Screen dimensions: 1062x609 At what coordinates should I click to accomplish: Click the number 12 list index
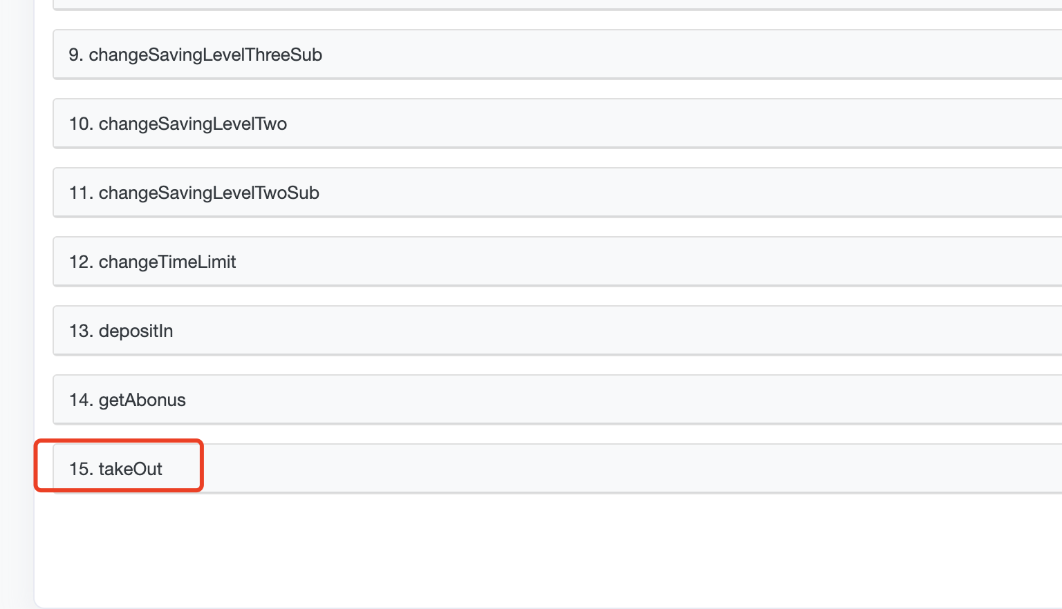80,262
